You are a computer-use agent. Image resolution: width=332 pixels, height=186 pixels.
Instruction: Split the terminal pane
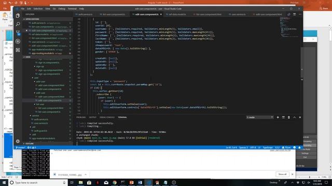283,117
